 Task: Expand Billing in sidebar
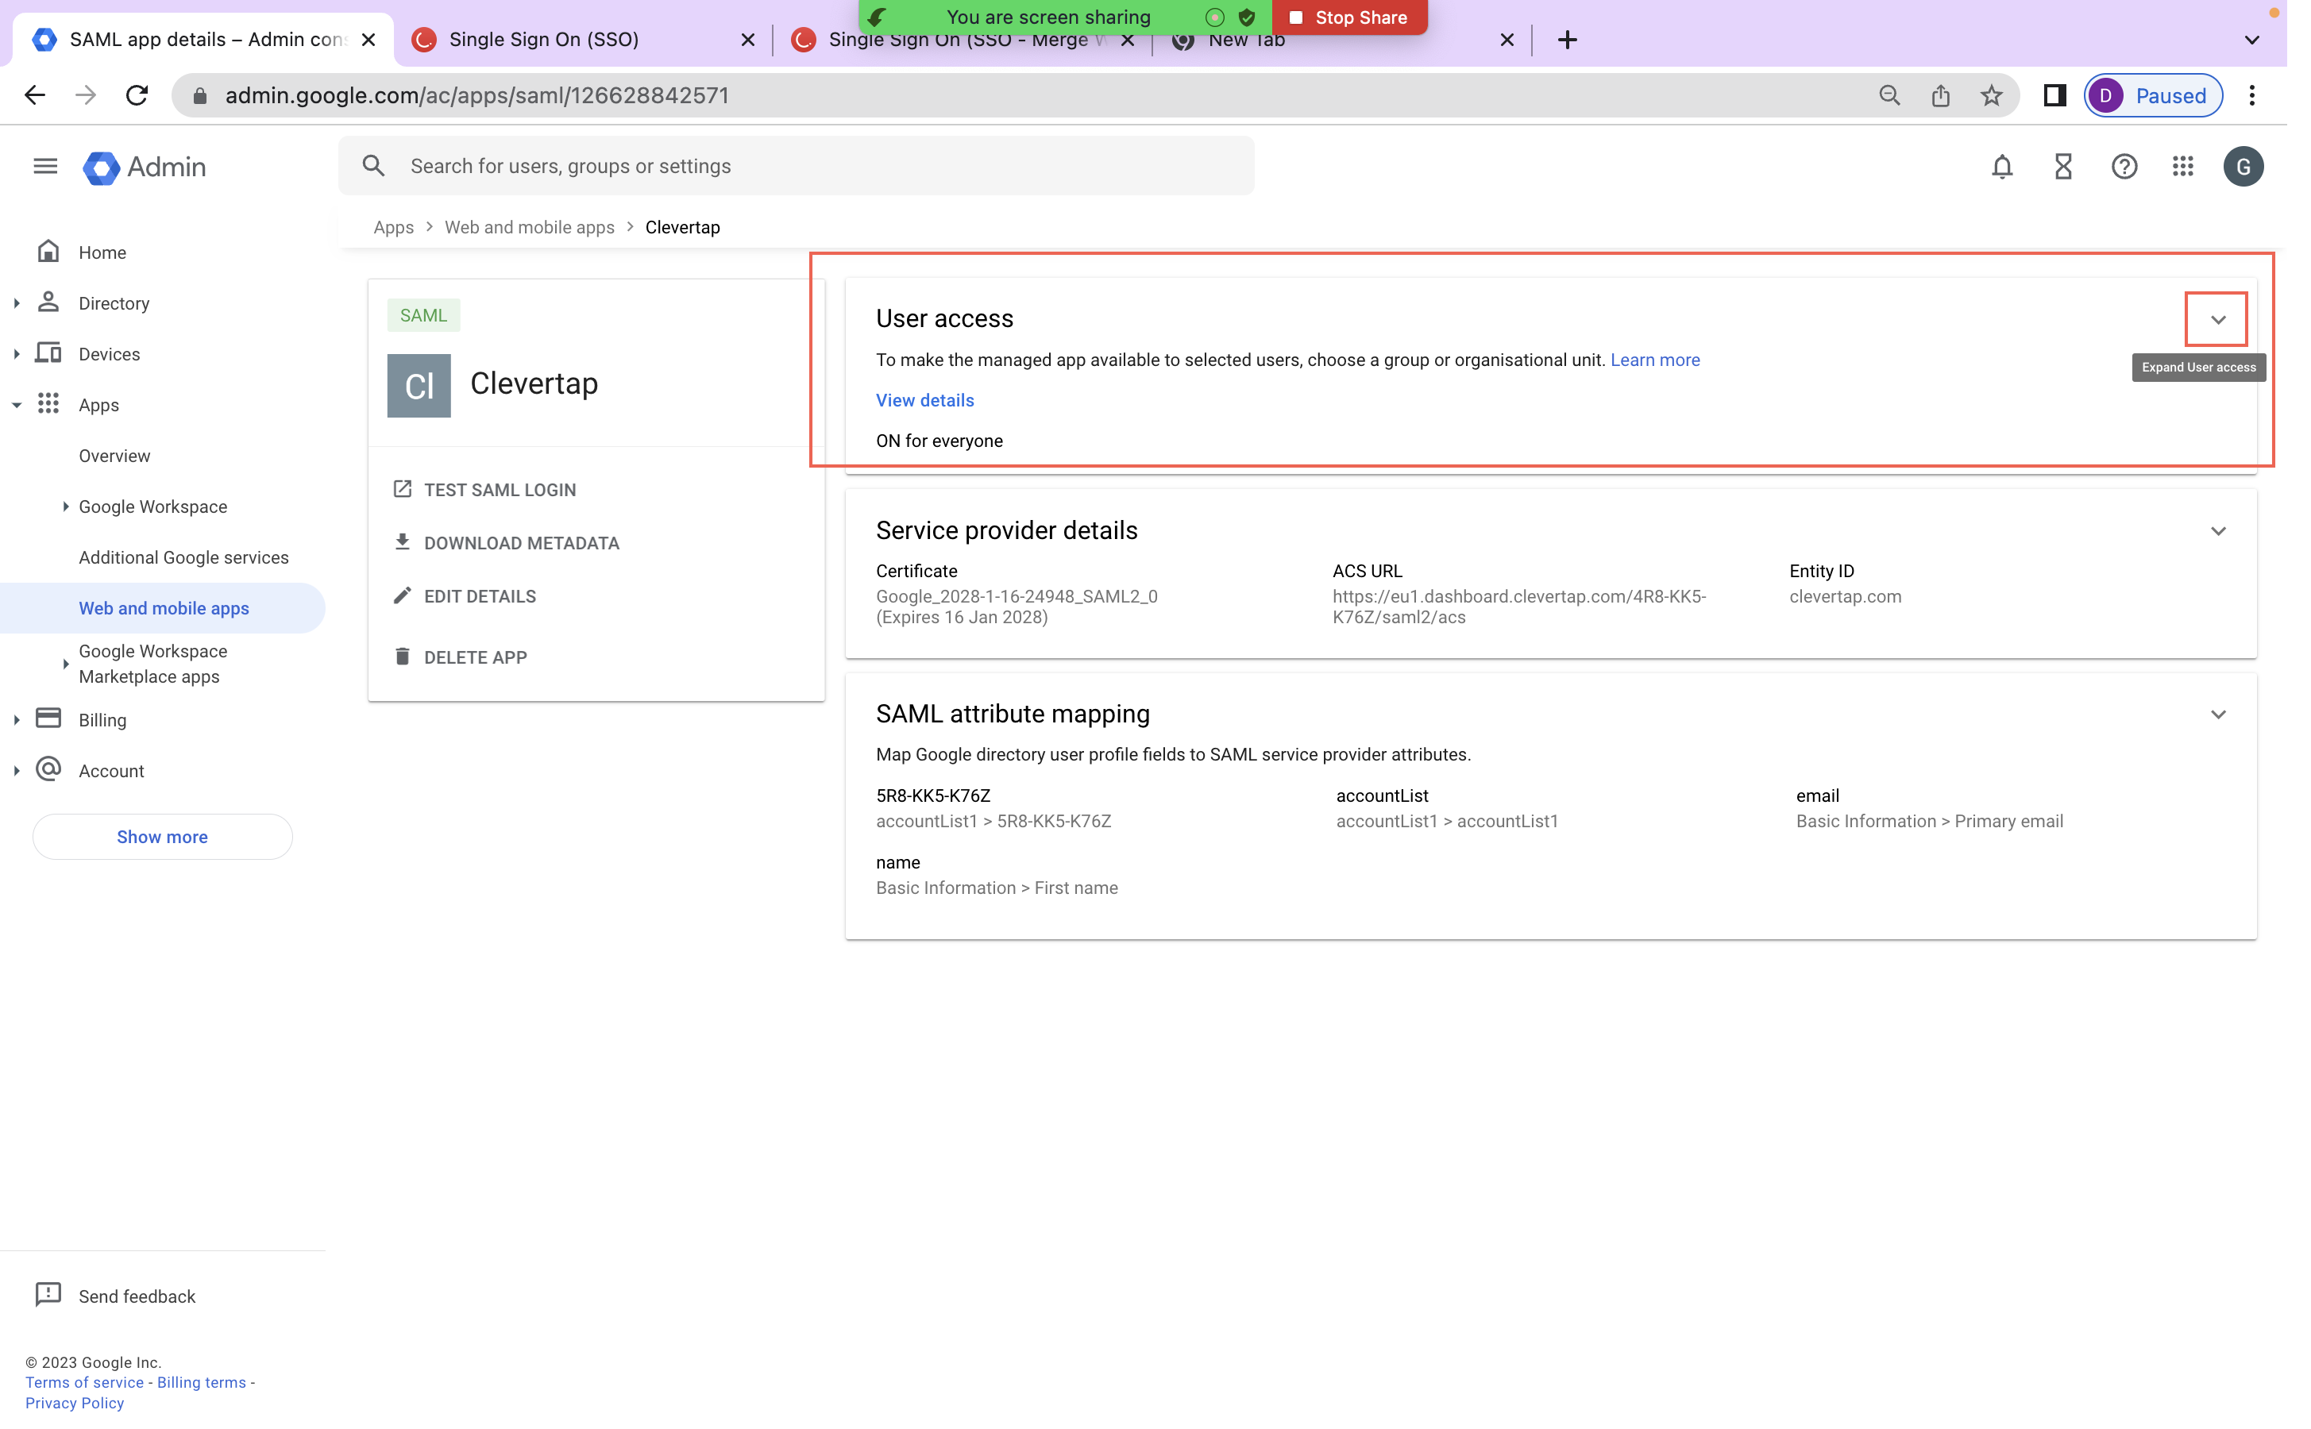pos(17,720)
